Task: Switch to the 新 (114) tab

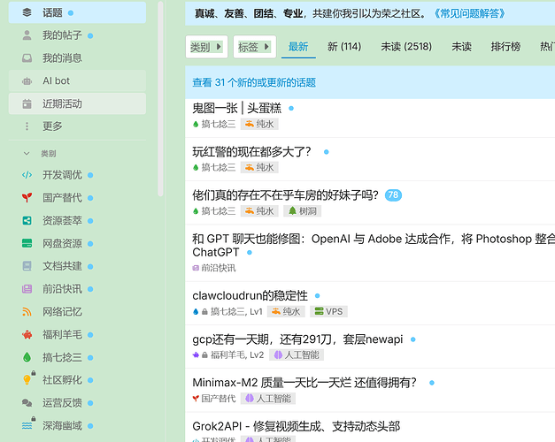Action: [x=344, y=47]
